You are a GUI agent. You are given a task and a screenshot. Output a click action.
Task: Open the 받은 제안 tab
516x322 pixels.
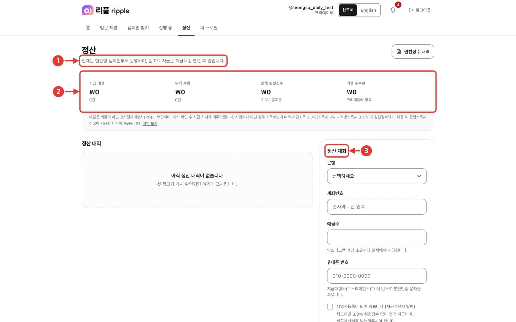click(x=109, y=27)
